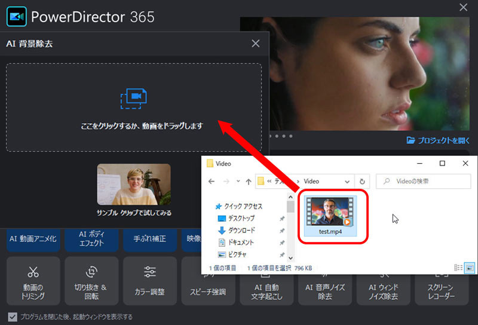Click the folder icon beside プロジェクトを開く
Viewport: 478px width, 325px height.
pyautogui.click(x=410, y=140)
